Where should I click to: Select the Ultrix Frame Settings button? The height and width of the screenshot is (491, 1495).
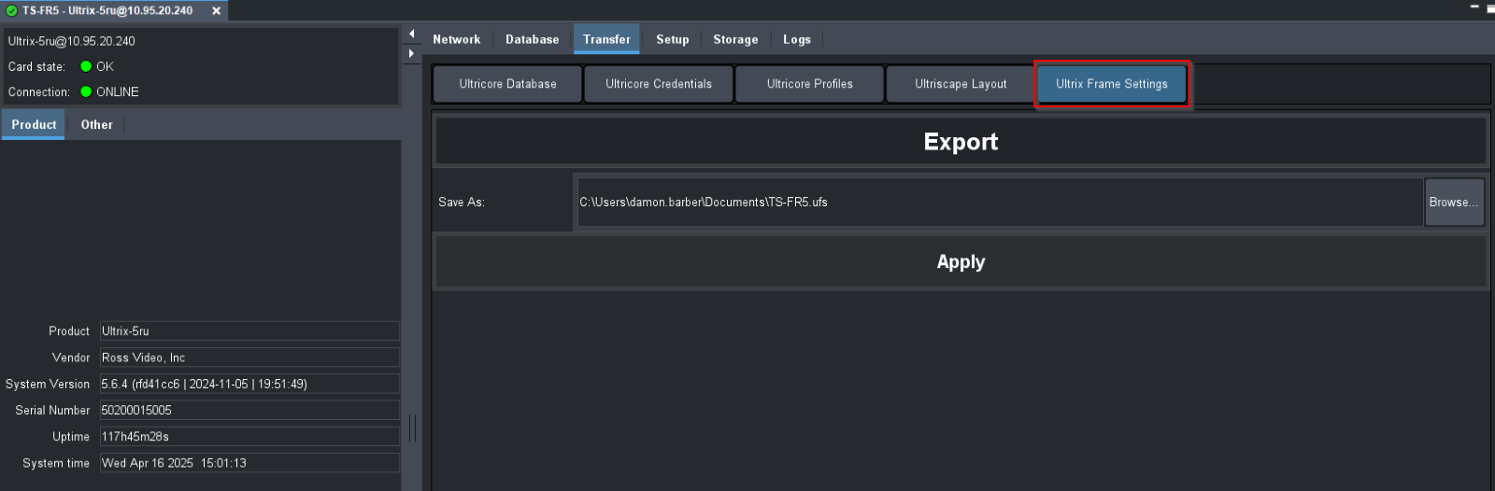[1112, 84]
